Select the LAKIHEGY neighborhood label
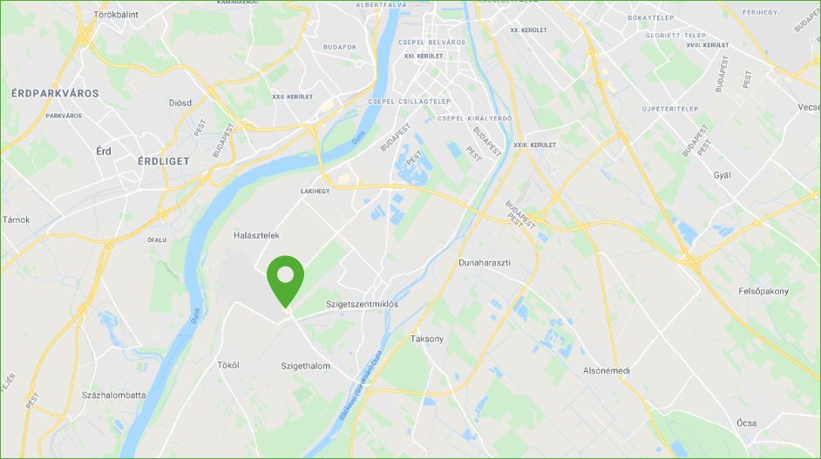The height and width of the screenshot is (459, 821). click(x=316, y=192)
